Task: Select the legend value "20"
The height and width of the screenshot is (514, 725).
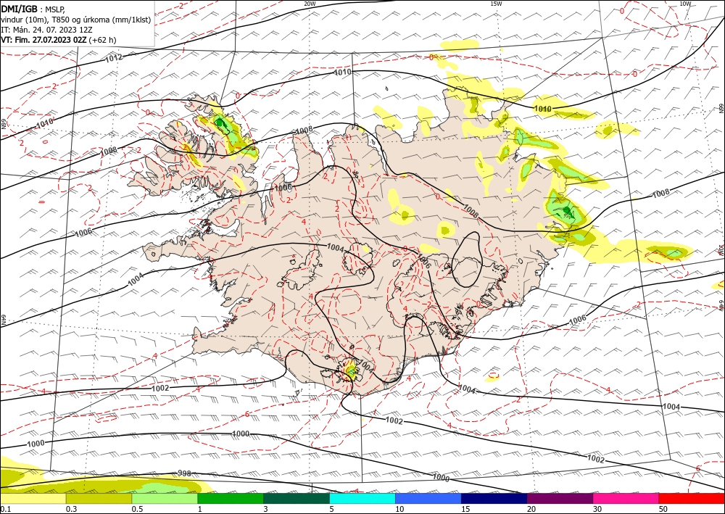Action: (x=531, y=509)
